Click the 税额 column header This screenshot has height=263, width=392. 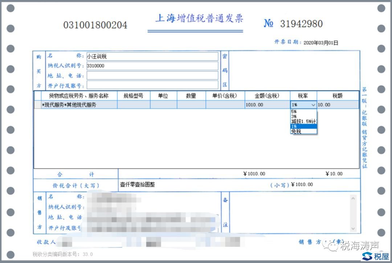[x=338, y=96]
